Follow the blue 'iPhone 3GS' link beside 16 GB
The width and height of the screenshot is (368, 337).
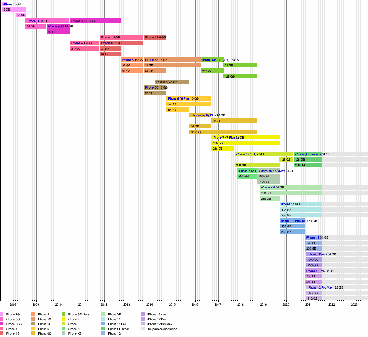[x=56, y=26]
